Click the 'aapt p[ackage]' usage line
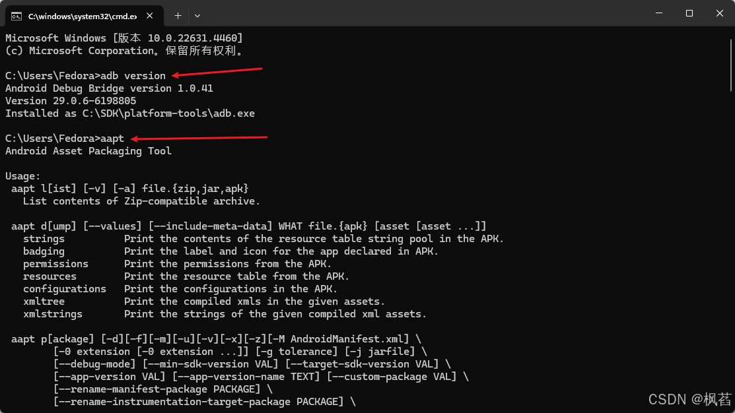The height and width of the screenshot is (413, 735). (x=216, y=339)
